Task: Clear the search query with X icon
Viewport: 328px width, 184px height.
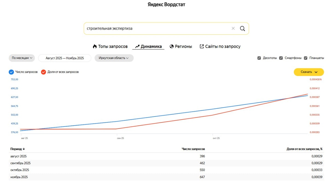Action: [x=233, y=28]
